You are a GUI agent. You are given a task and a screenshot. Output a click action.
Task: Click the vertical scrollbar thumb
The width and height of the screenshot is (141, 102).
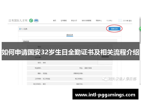[x=140, y=31]
